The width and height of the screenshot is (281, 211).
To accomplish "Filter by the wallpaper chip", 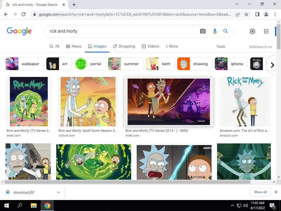I will tap(24, 64).
